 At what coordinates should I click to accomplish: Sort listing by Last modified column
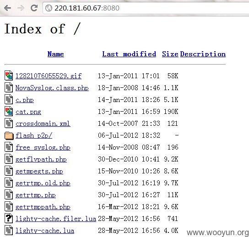[129, 54]
